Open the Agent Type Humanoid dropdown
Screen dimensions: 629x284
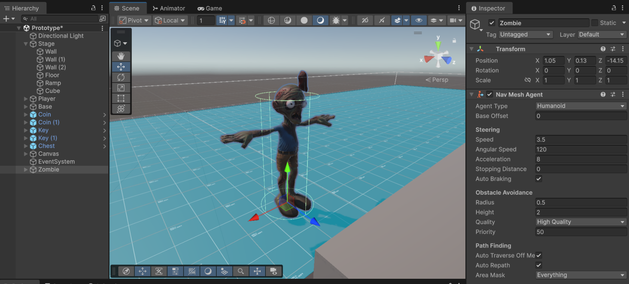581,106
